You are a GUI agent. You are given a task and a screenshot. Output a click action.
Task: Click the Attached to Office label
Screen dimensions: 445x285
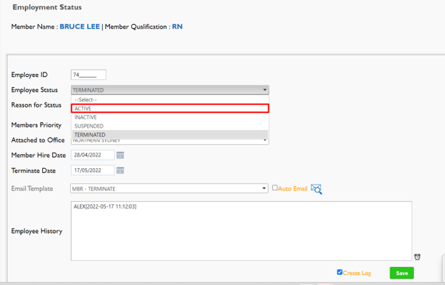[x=38, y=140]
